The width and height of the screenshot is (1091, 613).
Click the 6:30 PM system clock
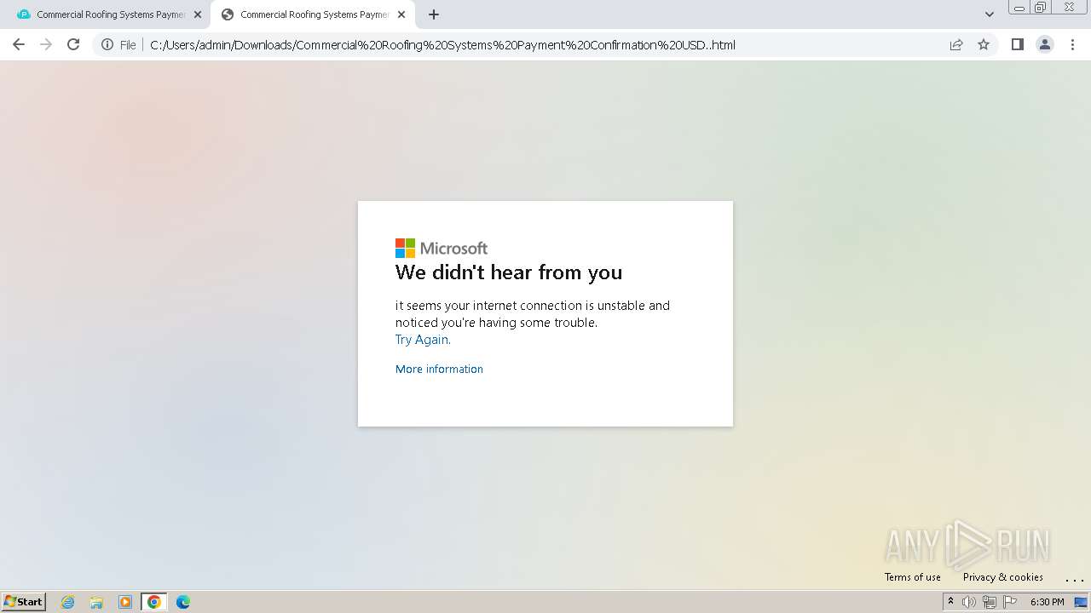click(x=1047, y=602)
